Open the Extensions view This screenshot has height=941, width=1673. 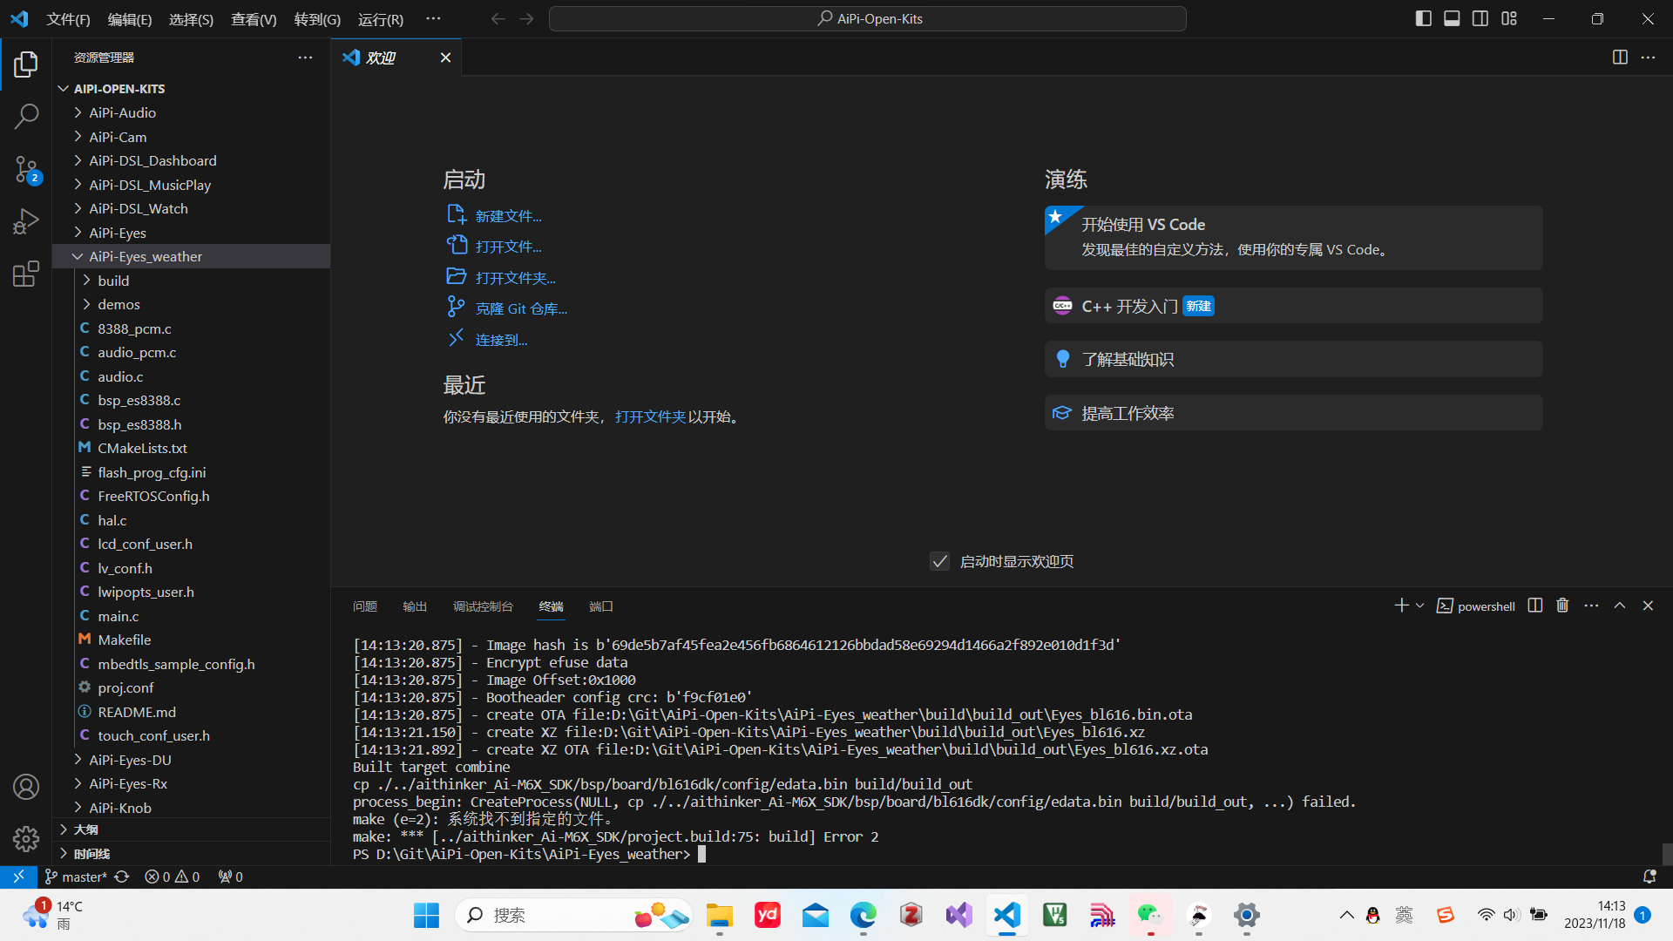coord(26,274)
